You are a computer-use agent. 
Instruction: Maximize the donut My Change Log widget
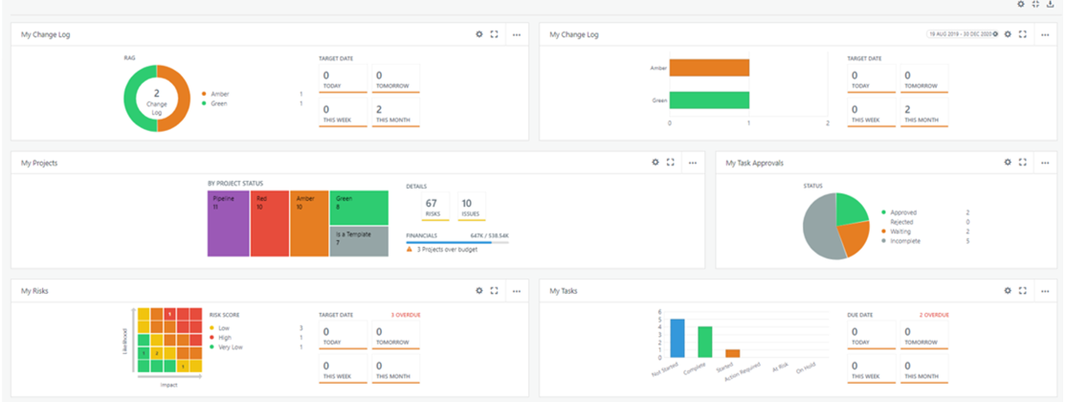(x=495, y=34)
